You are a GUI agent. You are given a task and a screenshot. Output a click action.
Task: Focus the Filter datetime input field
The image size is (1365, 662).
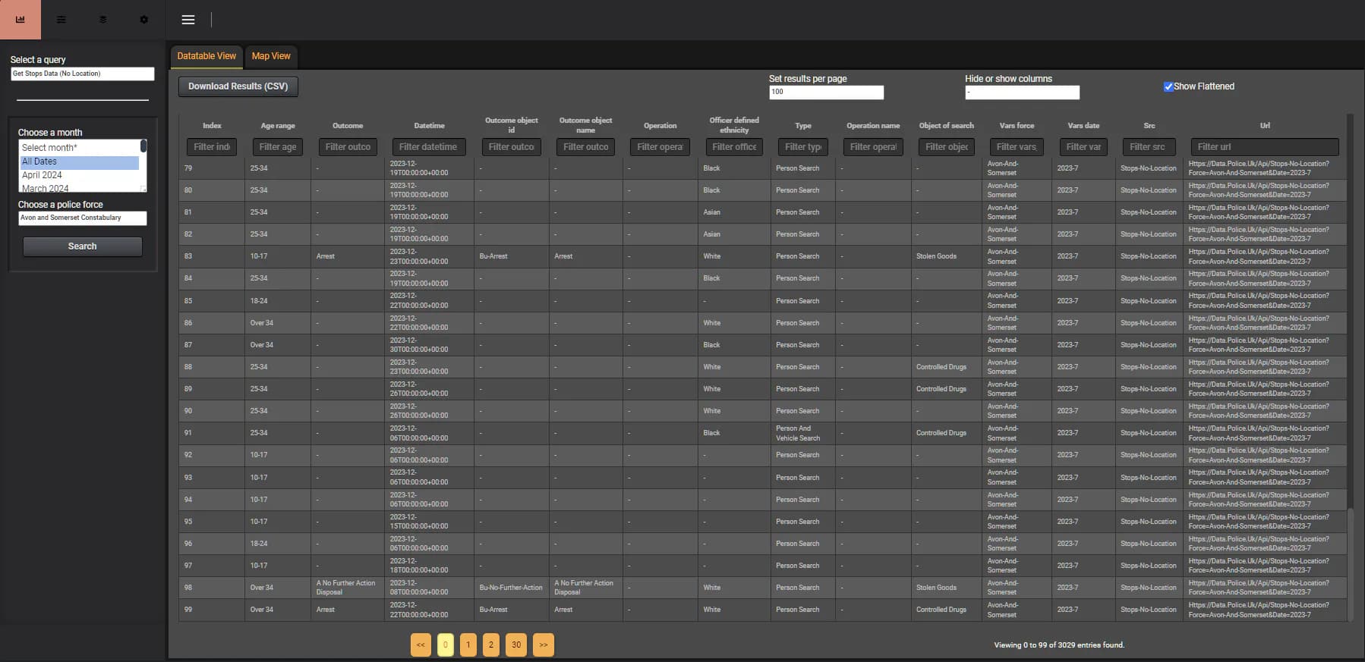click(429, 147)
